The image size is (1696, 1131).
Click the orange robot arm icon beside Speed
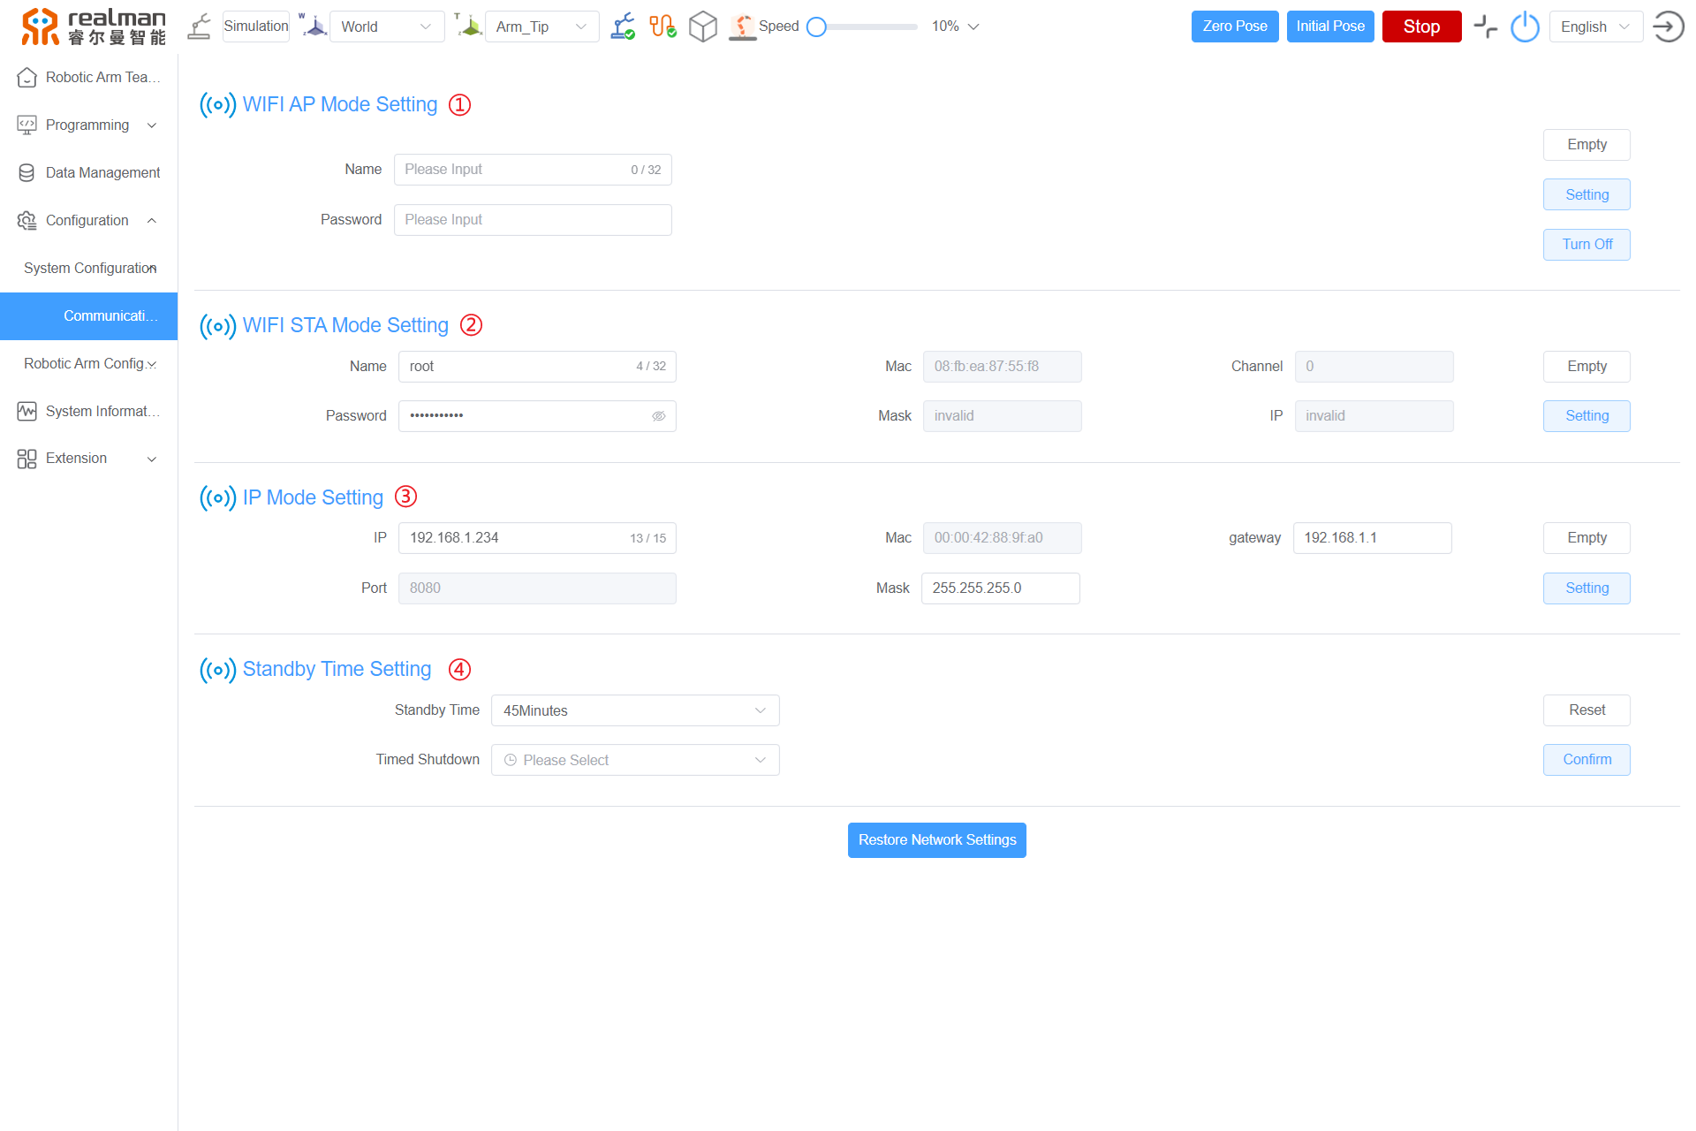point(743,27)
